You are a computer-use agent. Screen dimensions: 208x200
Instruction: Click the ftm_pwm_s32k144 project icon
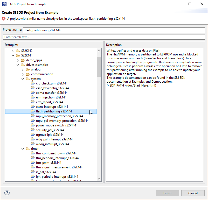click(x=33, y=162)
